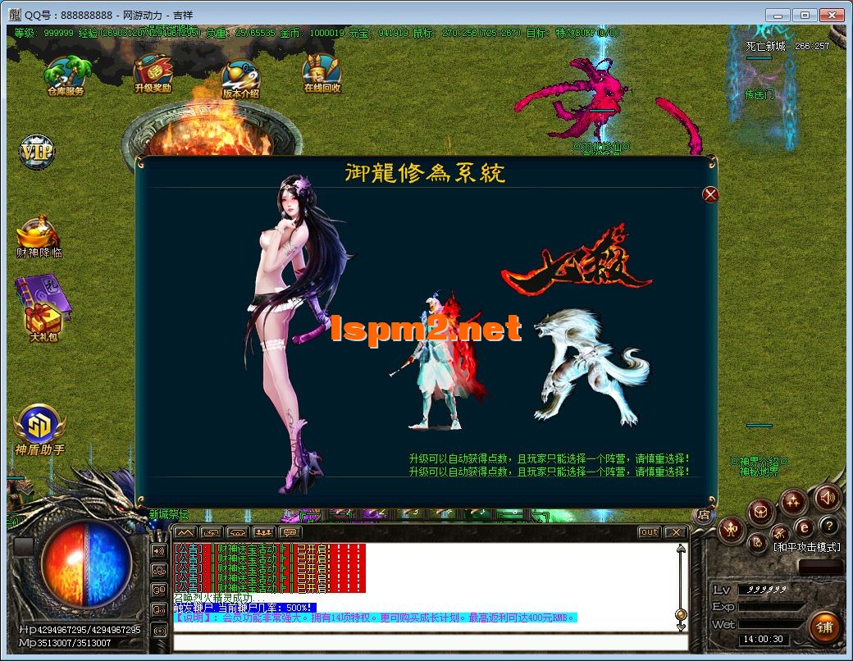Click the chat scrollbar up arrow
Viewport: 853px width, 661px height.
coord(681,549)
